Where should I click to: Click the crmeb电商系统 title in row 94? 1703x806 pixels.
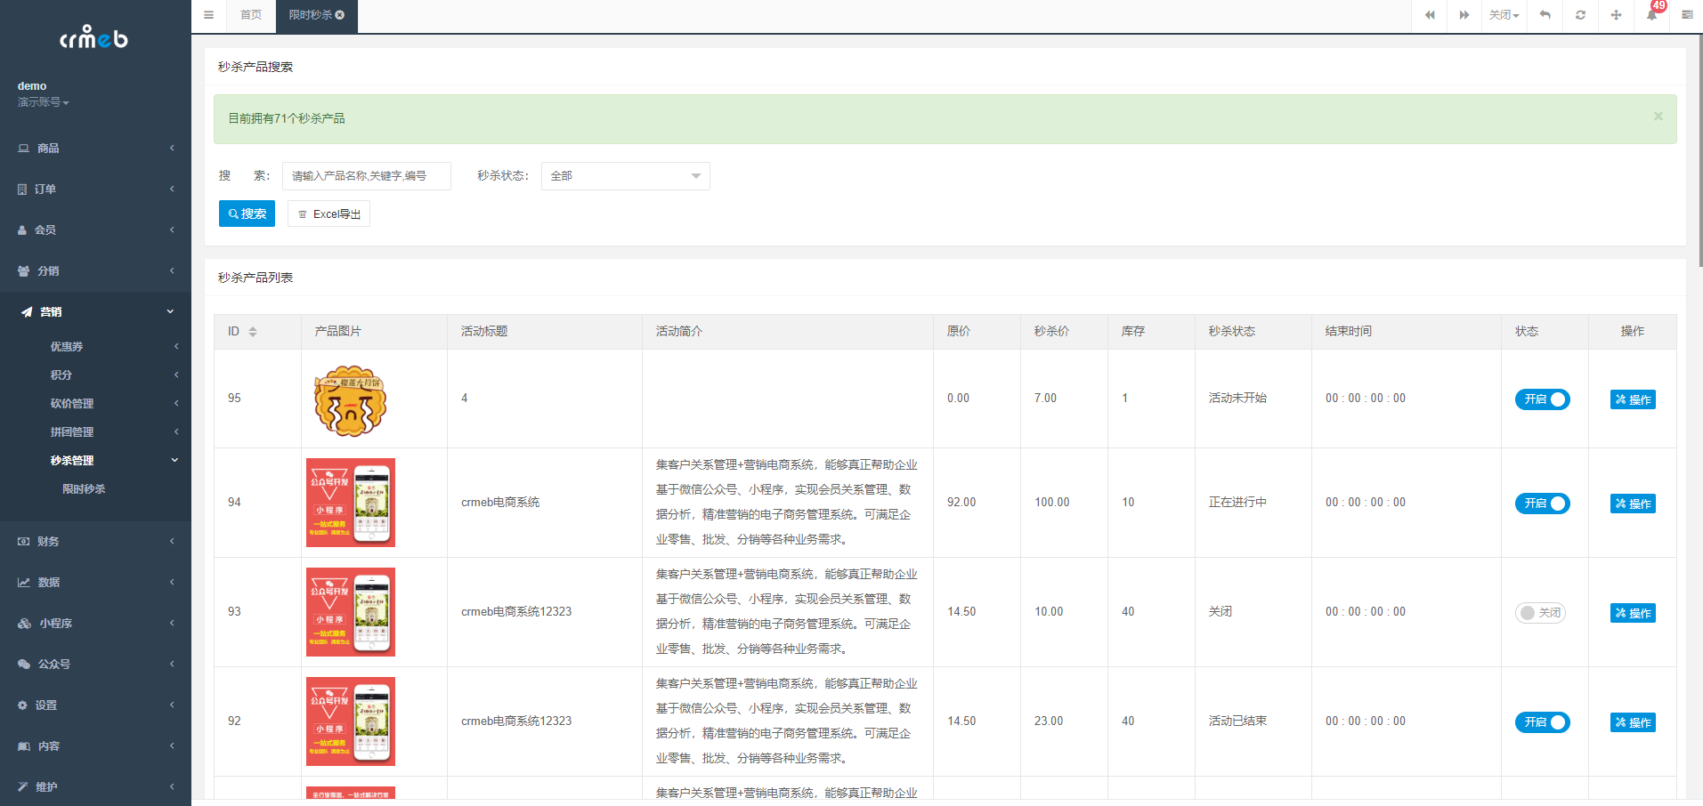click(x=500, y=503)
